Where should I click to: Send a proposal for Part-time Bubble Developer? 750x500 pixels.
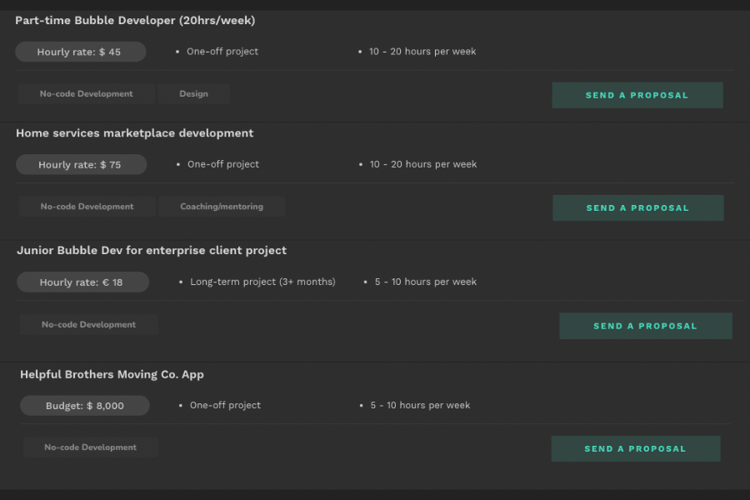637,95
